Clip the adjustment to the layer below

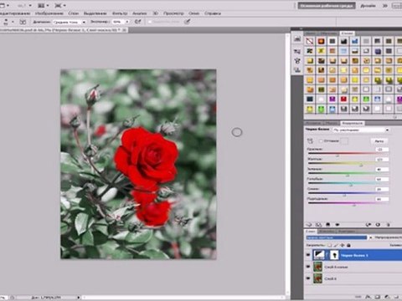[x=328, y=224]
